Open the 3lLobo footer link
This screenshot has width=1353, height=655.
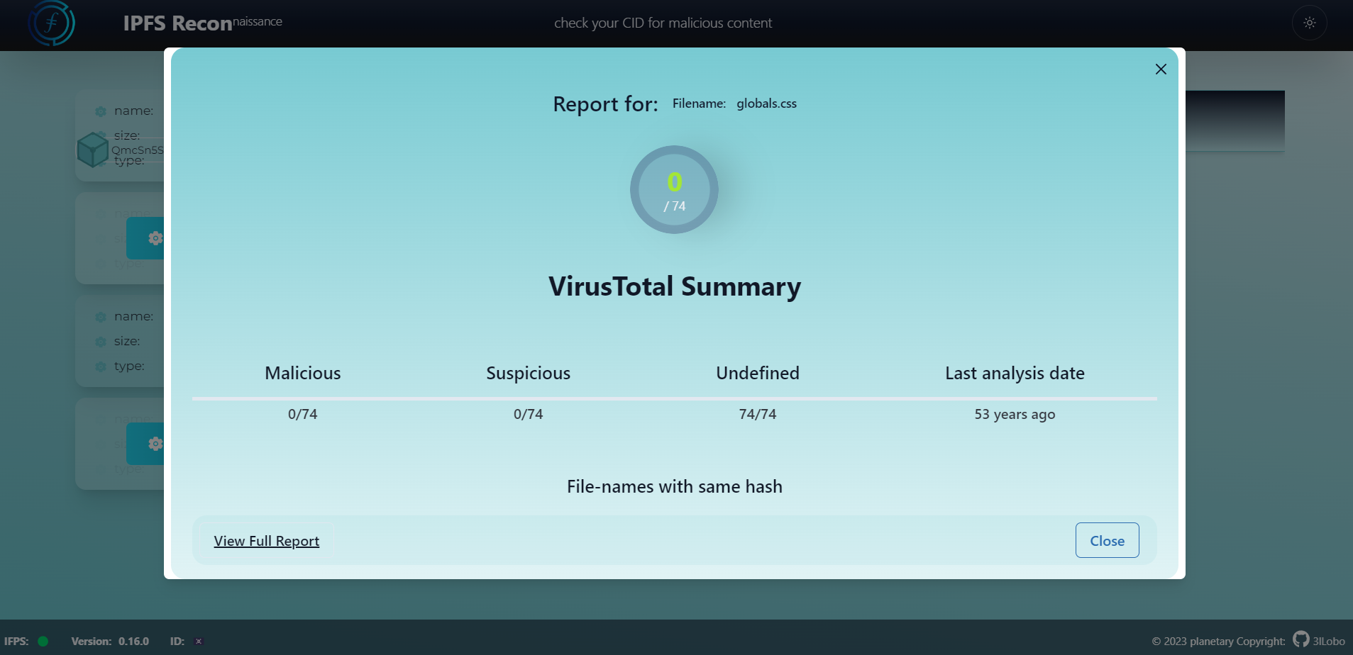pyautogui.click(x=1328, y=641)
